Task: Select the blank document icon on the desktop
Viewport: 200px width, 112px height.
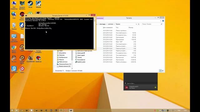Action: (22, 36)
